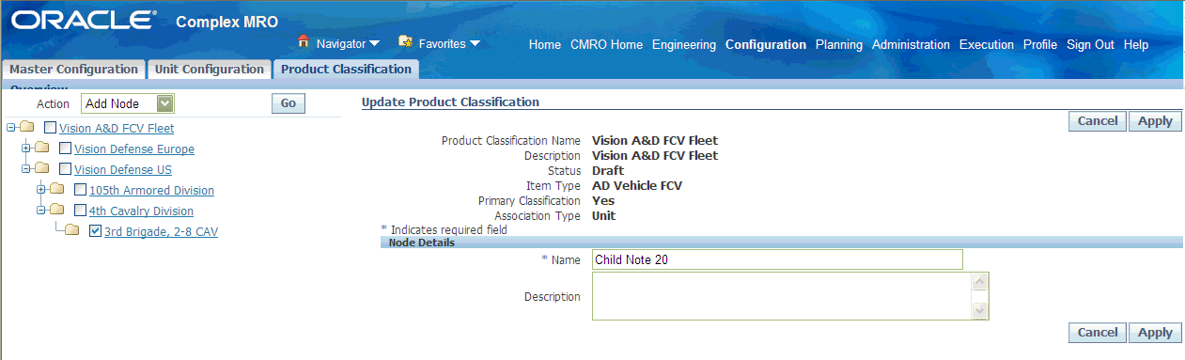Uncheck the 3rd Brigade, 2-8 CAV checkbox
1185x360 pixels.
click(95, 231)
